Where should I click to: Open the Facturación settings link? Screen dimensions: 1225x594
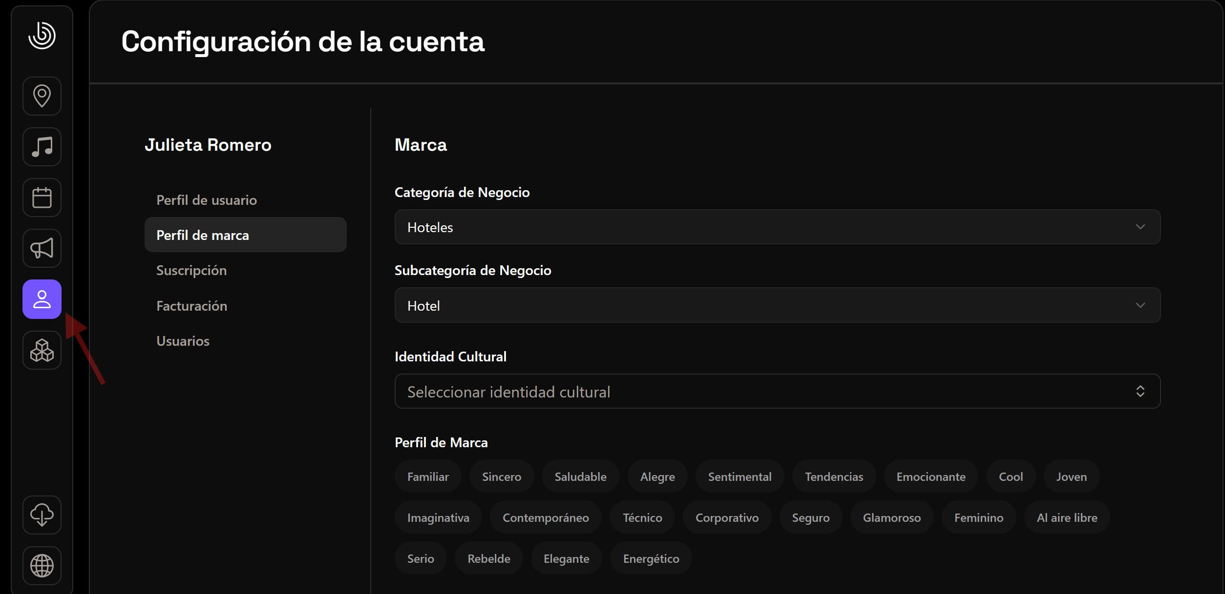pos(192,306)
